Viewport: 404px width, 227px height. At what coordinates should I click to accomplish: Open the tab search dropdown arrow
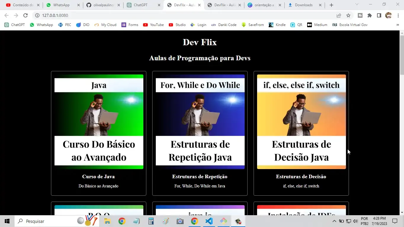click(357, 4)
